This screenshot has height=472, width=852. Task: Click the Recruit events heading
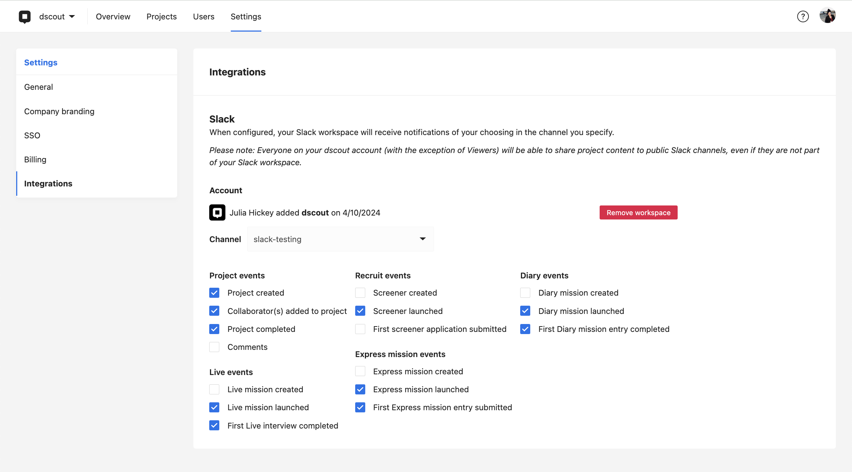click(383, 276)
